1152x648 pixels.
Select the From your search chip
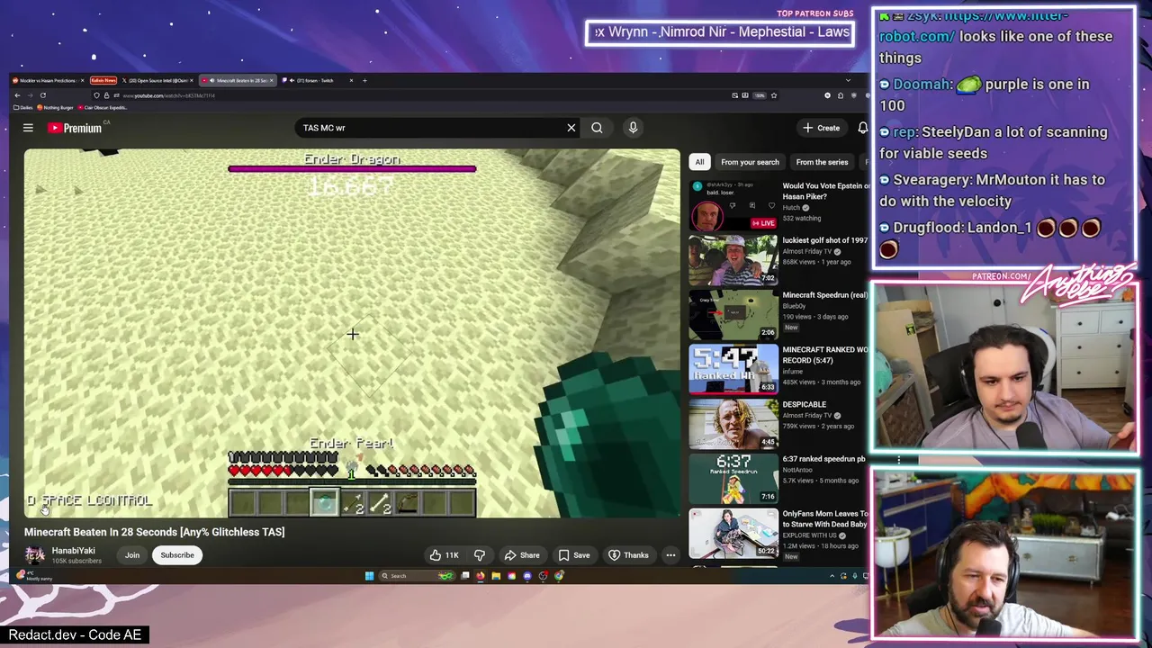click(x=750, y=162)
